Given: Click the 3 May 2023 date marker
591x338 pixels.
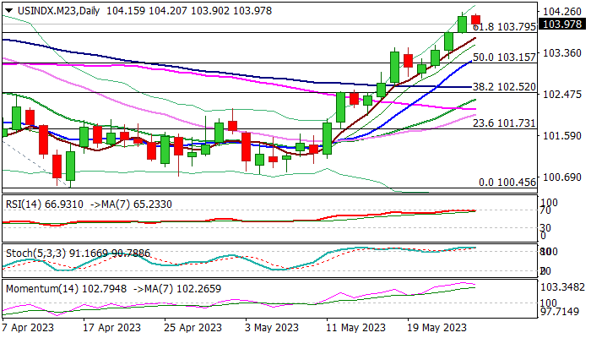Looking at the screenshot, I should point(272,328).
